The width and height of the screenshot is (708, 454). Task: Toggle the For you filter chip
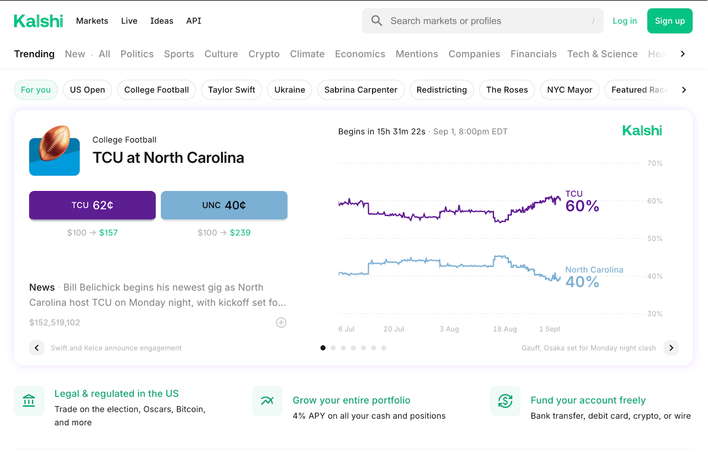(x=36, y=90)
